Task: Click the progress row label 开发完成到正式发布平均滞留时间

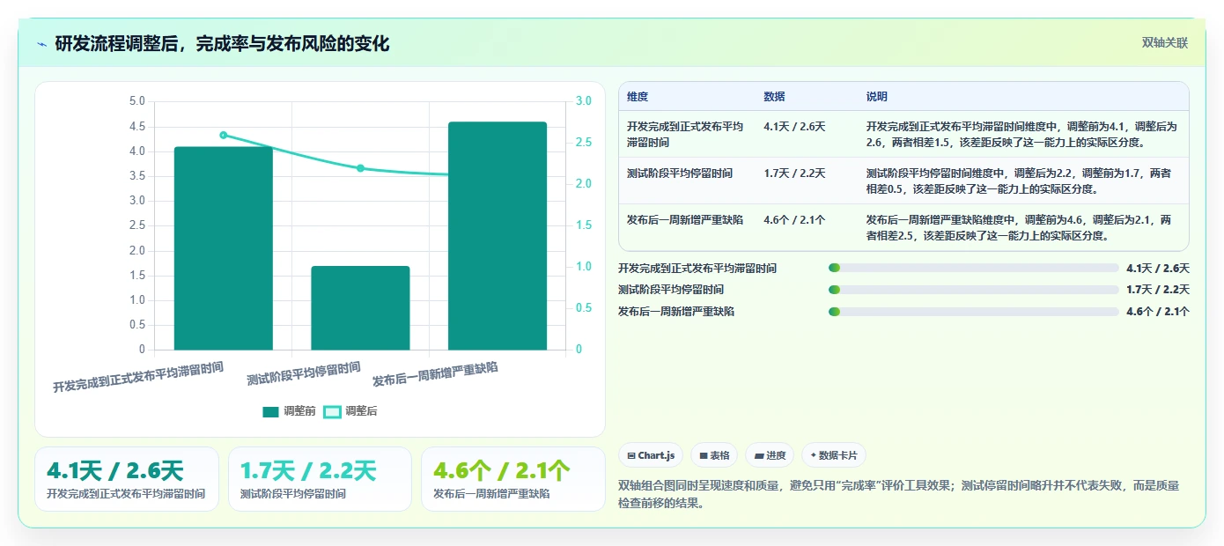Action: [697, 269]
